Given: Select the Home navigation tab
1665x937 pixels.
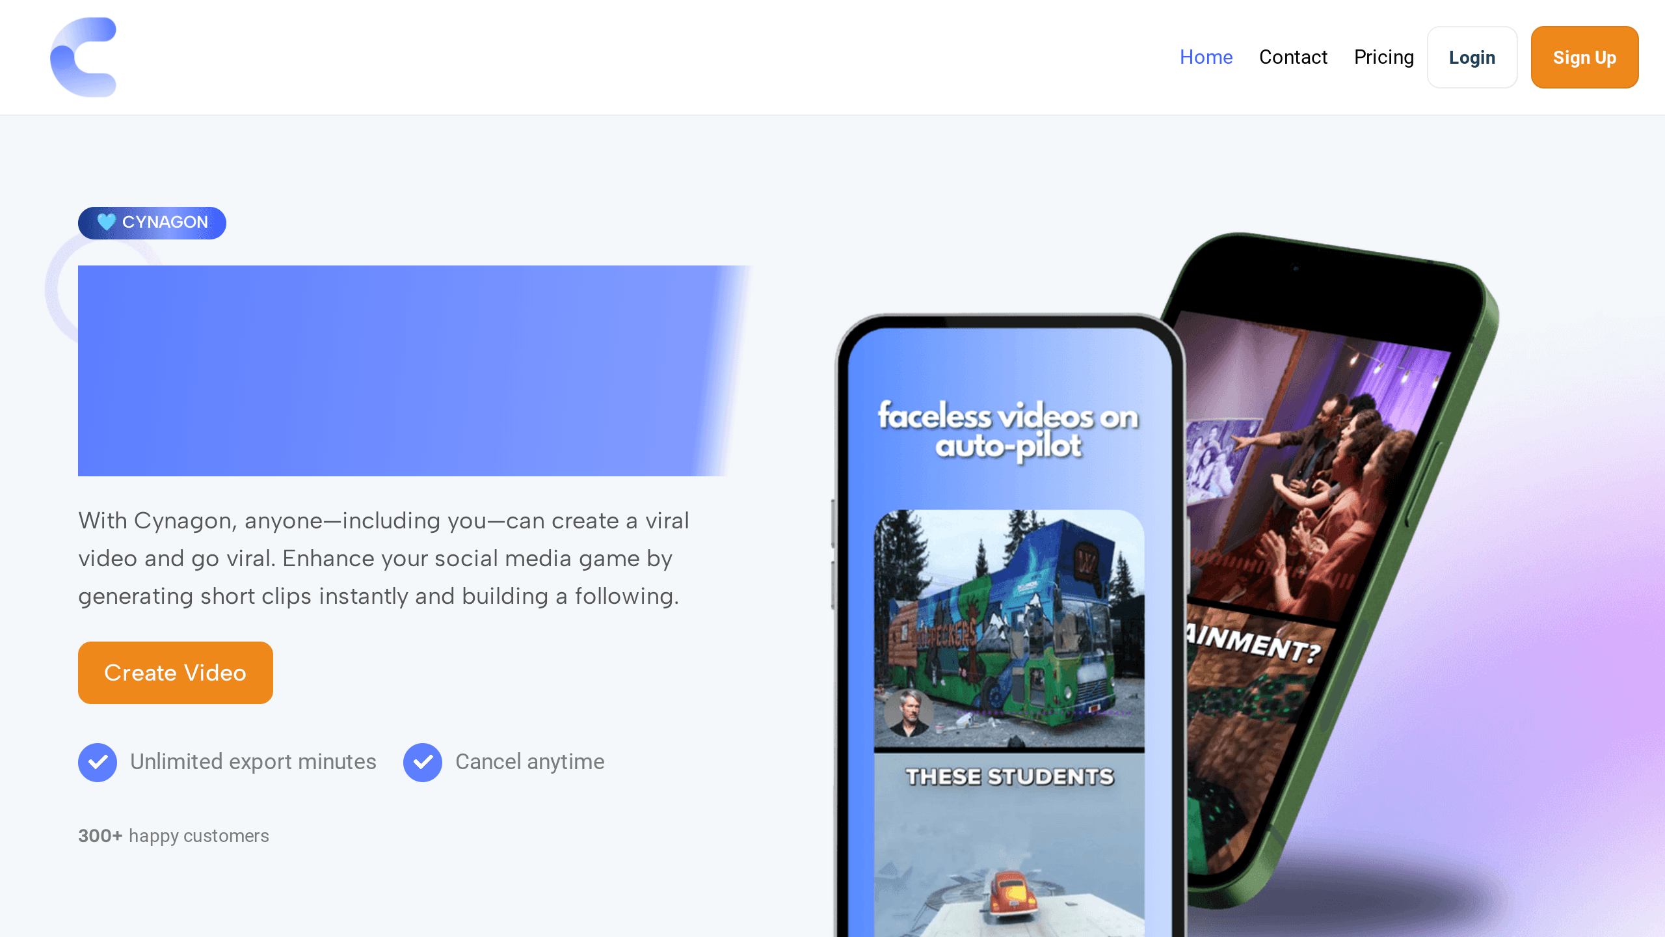Looking at the screenshot, I should (1206, 57).
